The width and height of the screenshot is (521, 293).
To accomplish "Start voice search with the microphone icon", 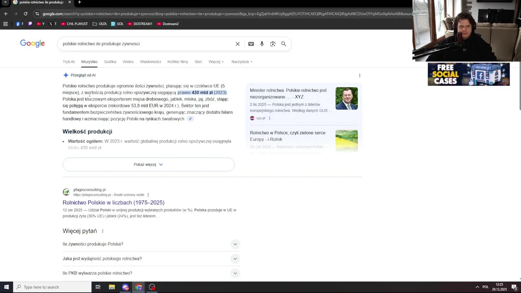I will click(x=262, y=44).
